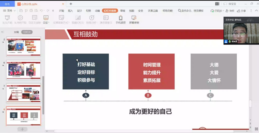
Task: Switch sidebar to 幻灯片 (slides) view
Action: (x=27, y=32)
